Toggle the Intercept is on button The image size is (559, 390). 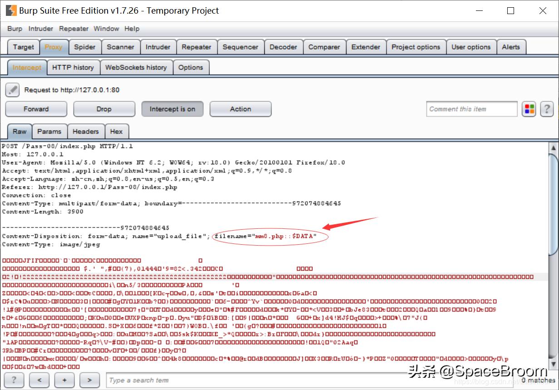172,109
